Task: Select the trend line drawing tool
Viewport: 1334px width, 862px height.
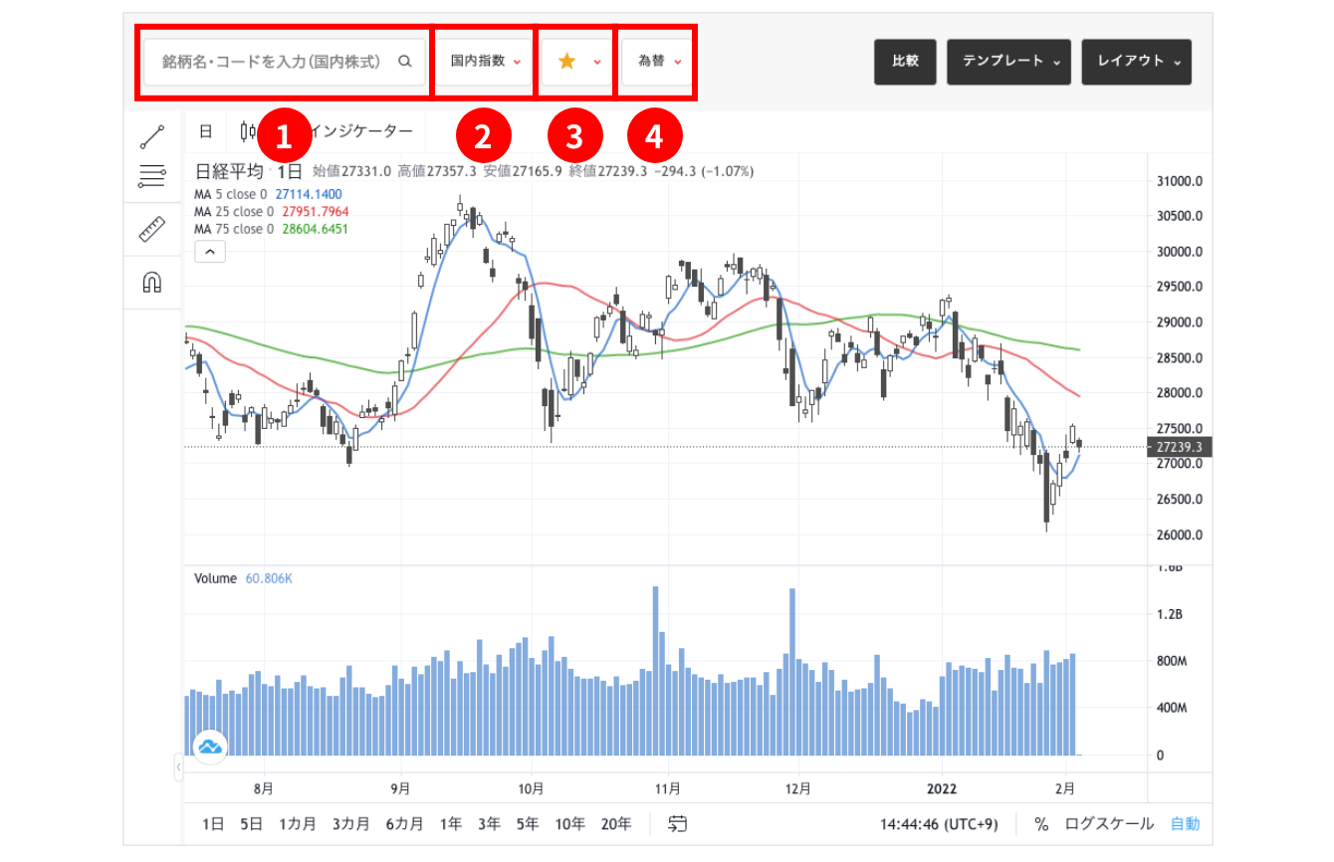Action: [151, 136]
